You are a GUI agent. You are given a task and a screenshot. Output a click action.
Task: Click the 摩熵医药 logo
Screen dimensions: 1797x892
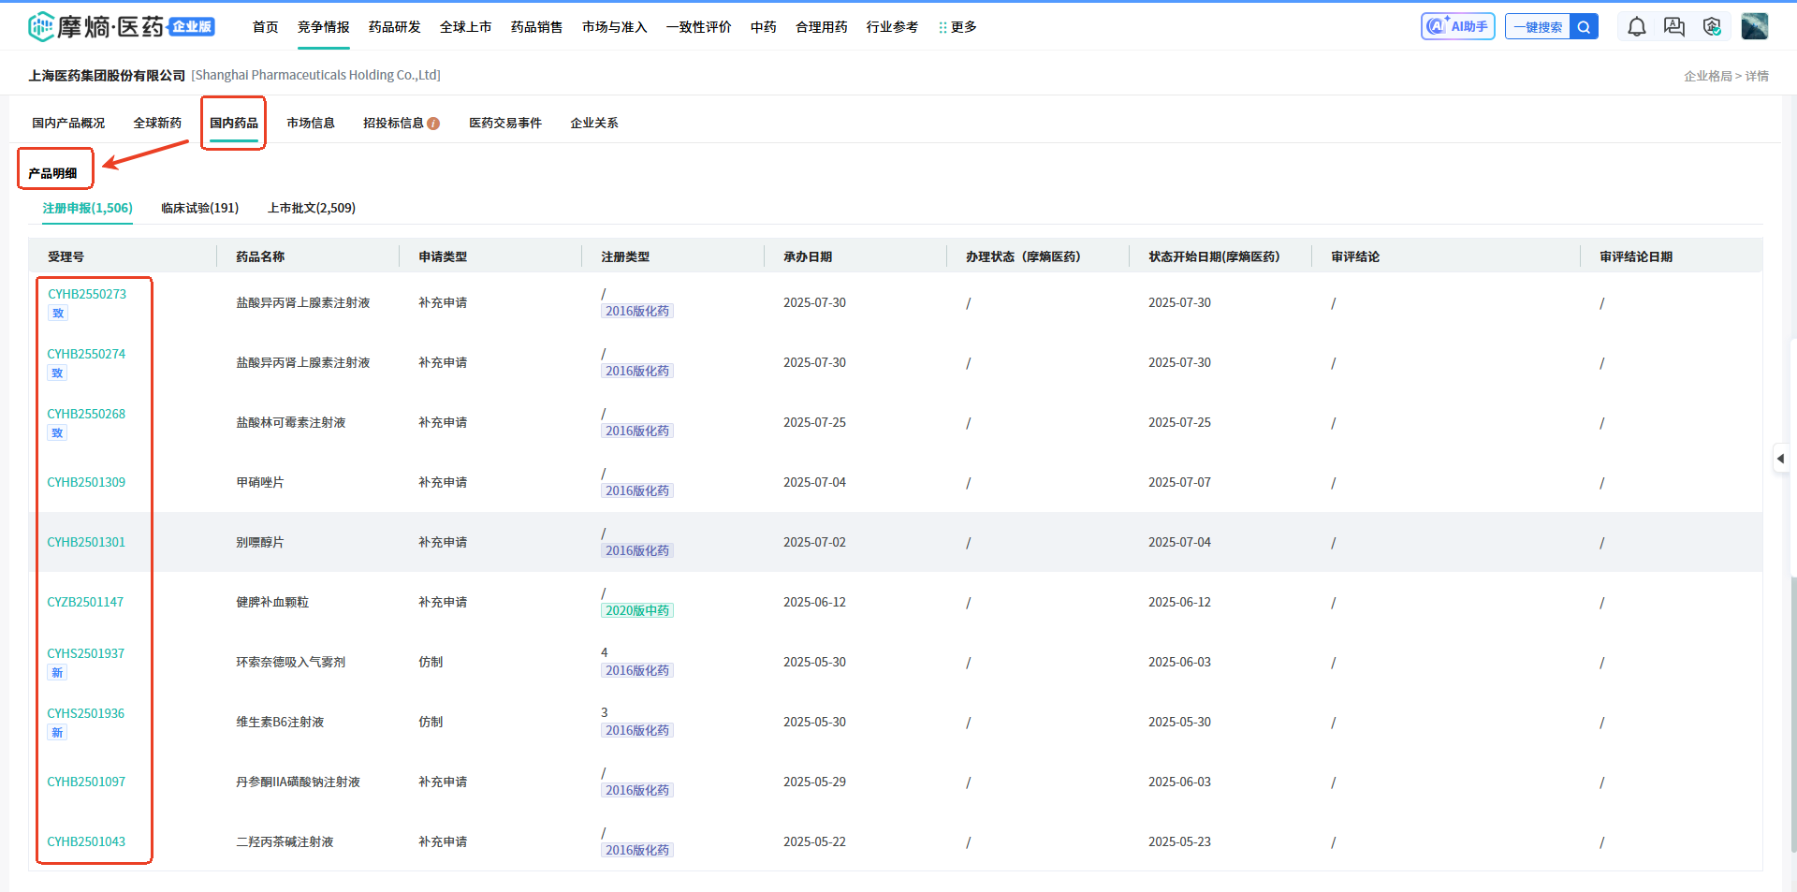coord(122,26)
